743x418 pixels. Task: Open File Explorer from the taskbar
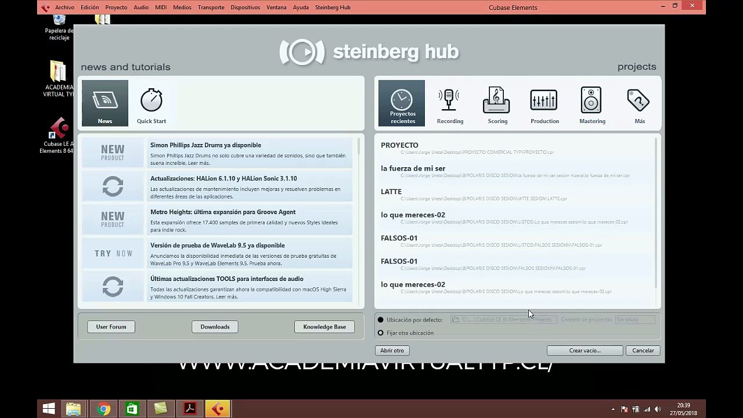74,409
